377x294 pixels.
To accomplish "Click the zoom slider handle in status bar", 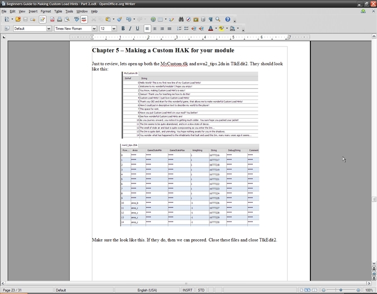I will tap(341, 290).
